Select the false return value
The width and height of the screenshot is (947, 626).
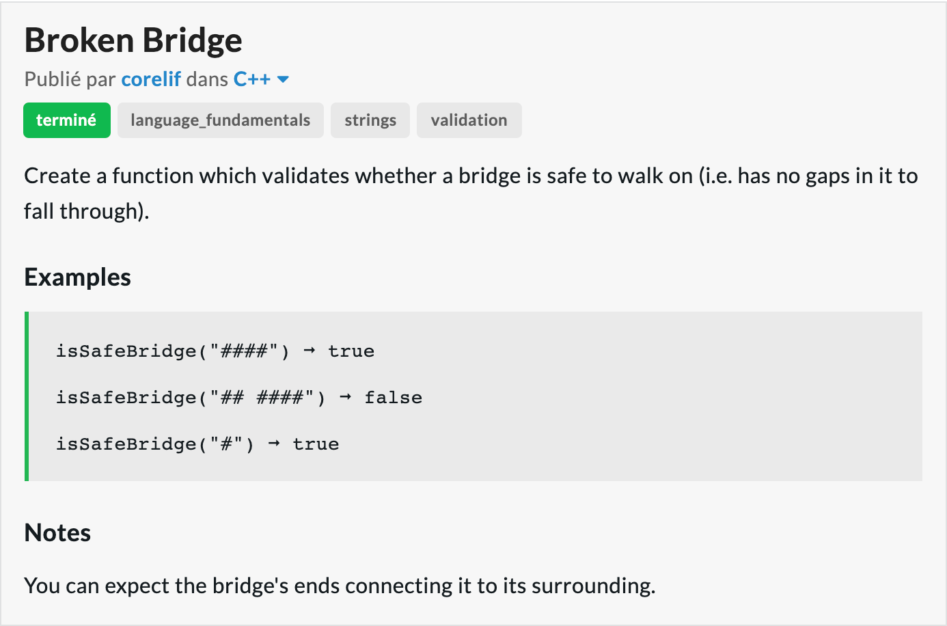point(394,398)
